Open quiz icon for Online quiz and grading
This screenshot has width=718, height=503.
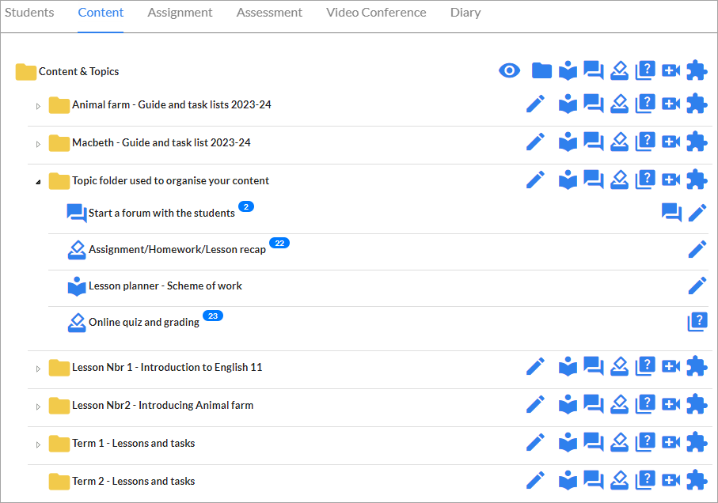click(x=697, y=322)
